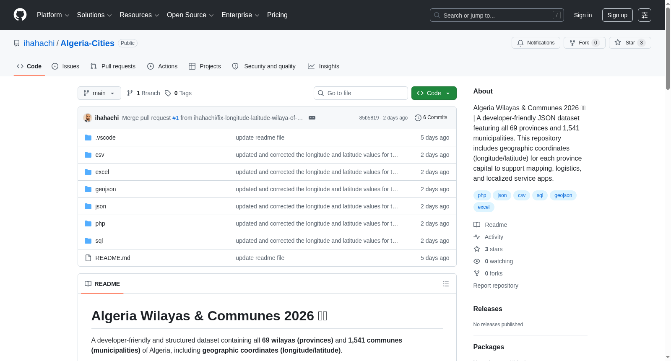The height and width of the screenshot is (361, 671).
Task: Click the branch icon beside 1 Branch
Action: click(x=130, y=93)
